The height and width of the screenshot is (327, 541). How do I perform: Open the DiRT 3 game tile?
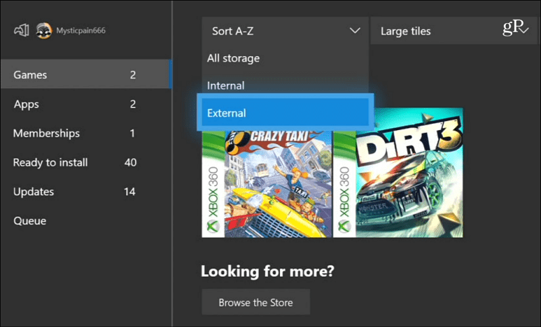tap(398, 173)
